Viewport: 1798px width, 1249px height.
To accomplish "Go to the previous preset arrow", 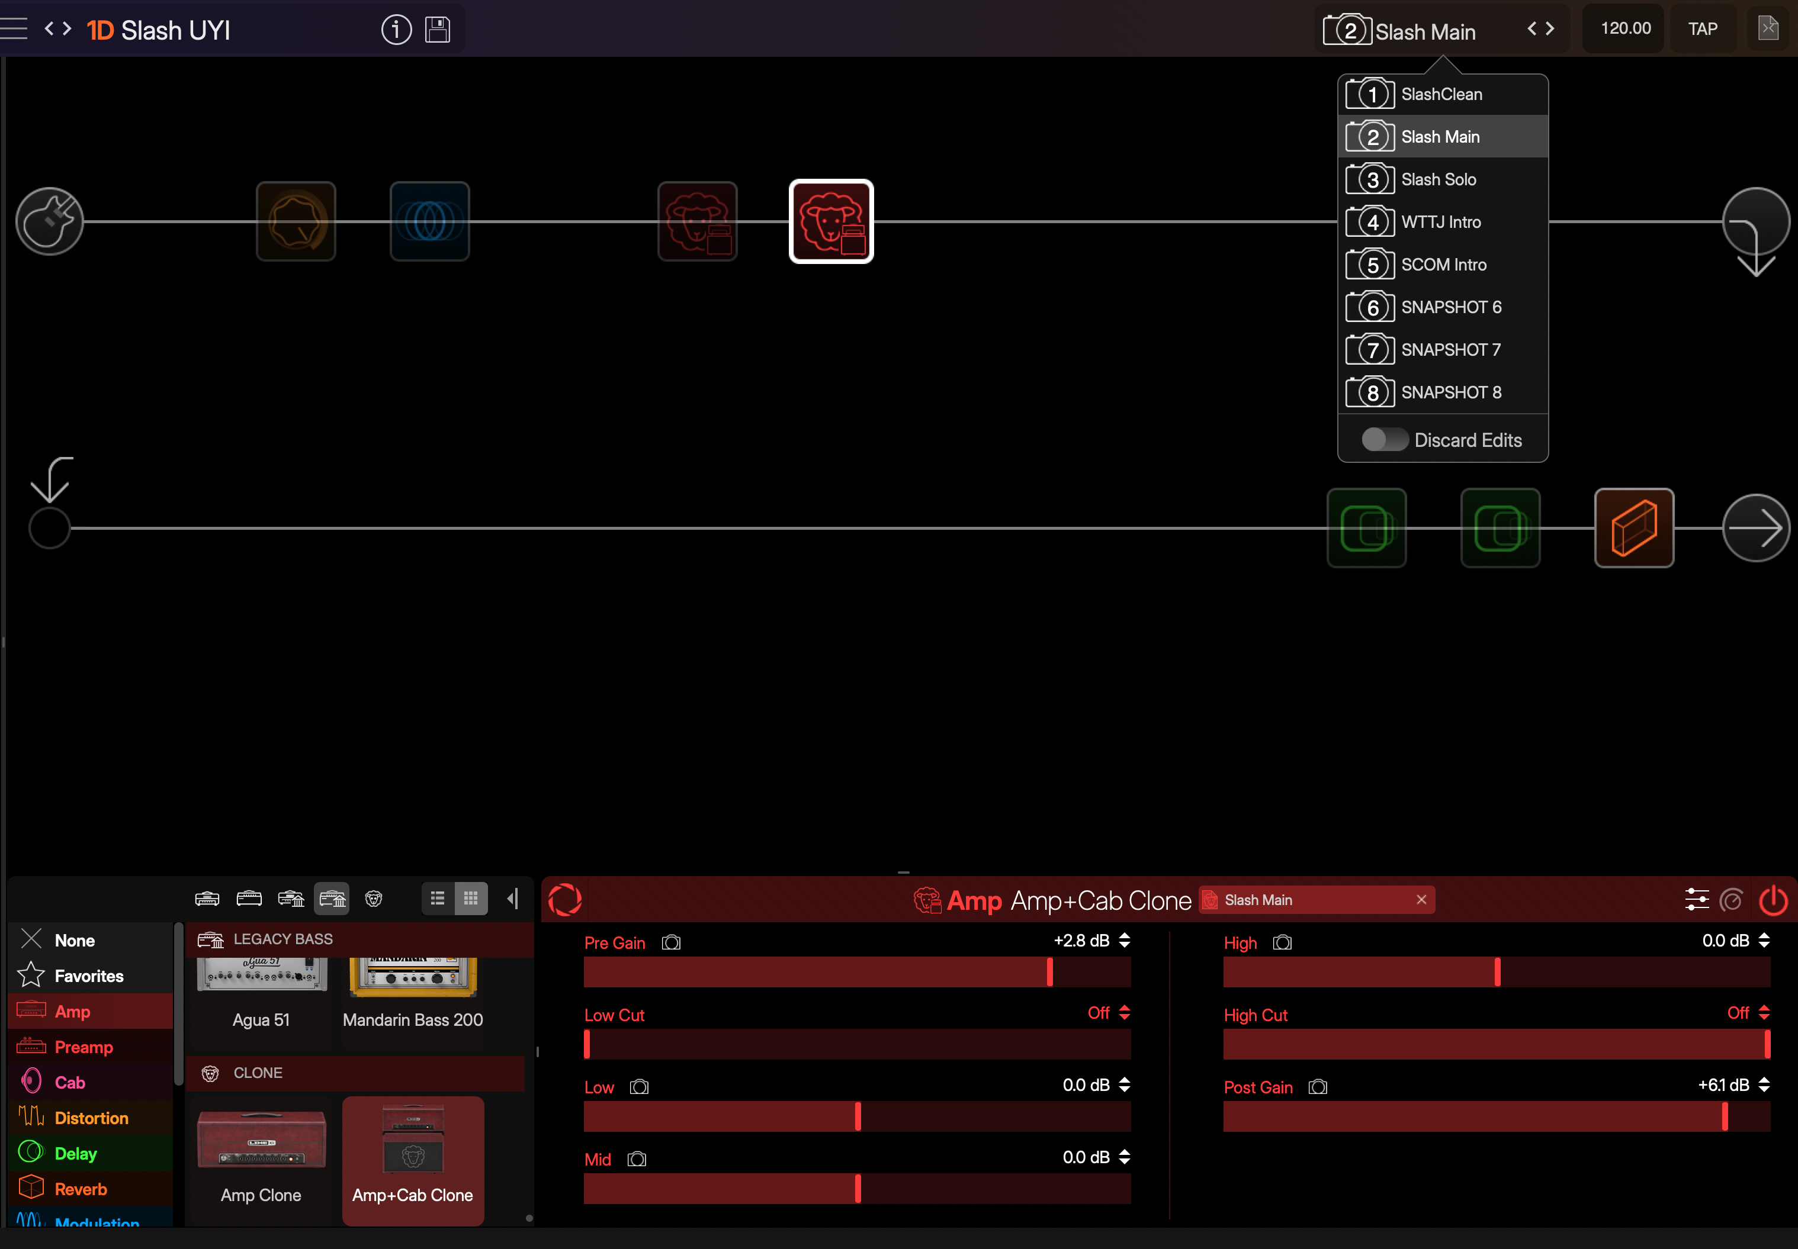I will [x=49, y=29].
